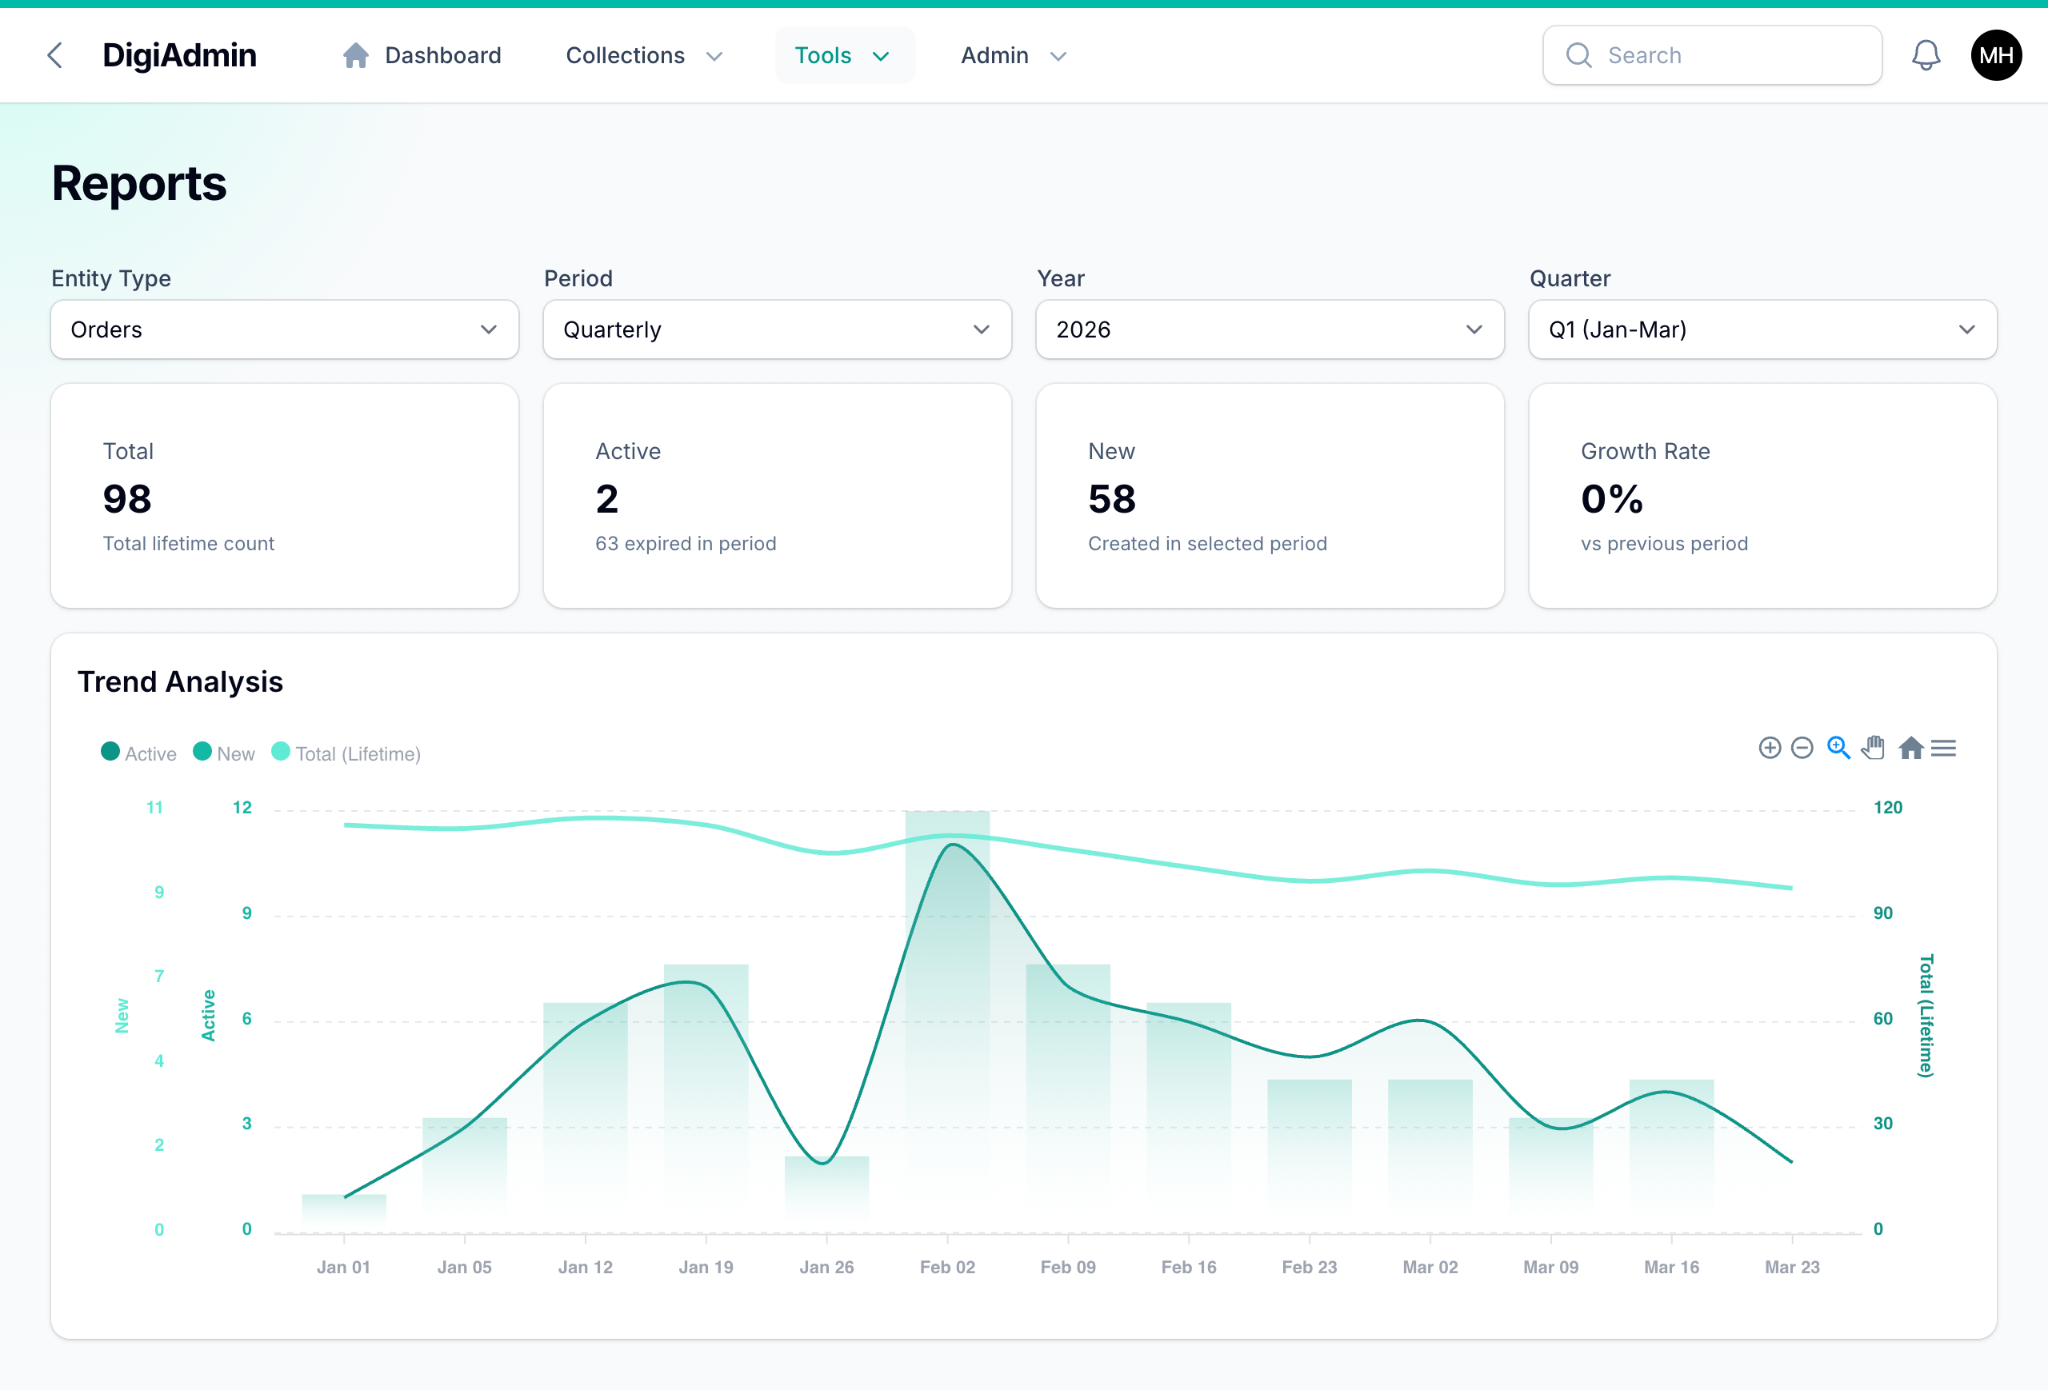2048x1390 pixels.
Task: Expand the Admin navigation menu
Action: (x=1013, y=54)
